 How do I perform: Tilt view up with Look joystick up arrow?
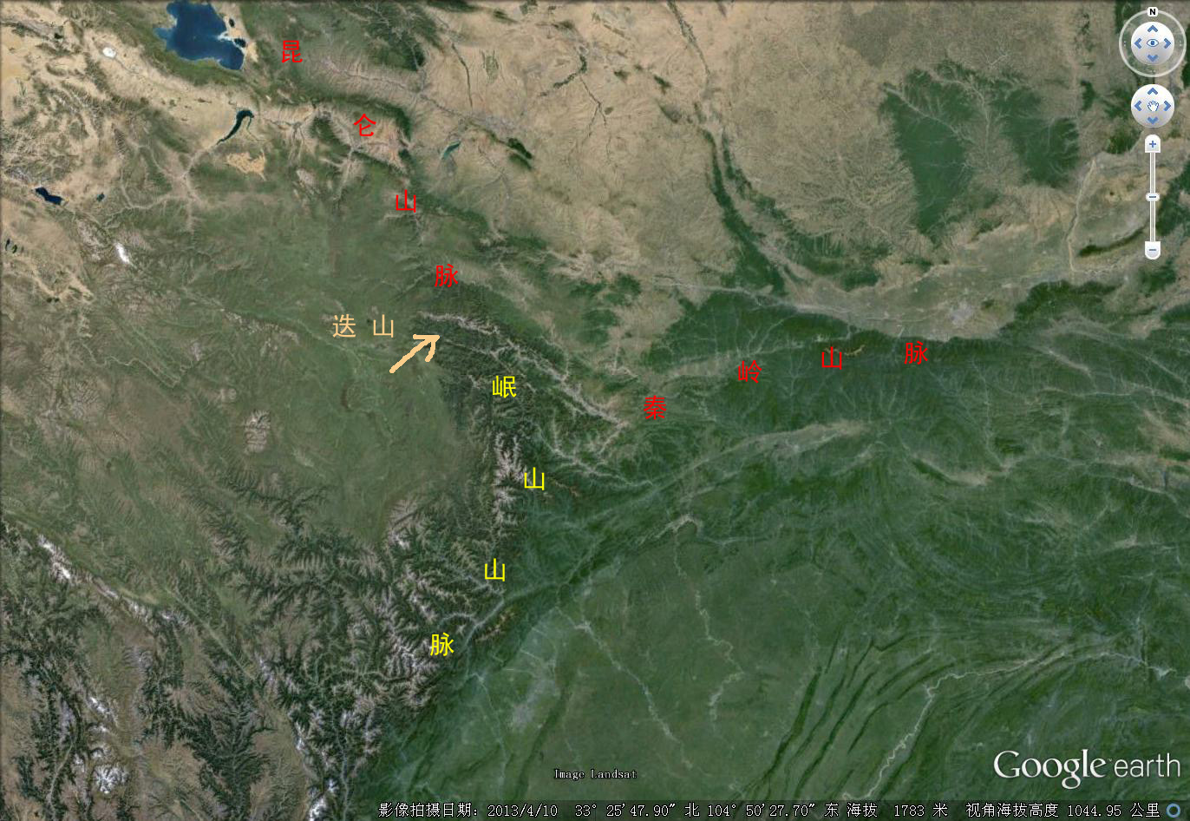pos(1153,29)
